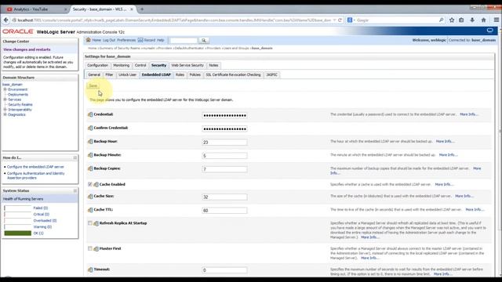Open the Control tab

pos(140,65)
